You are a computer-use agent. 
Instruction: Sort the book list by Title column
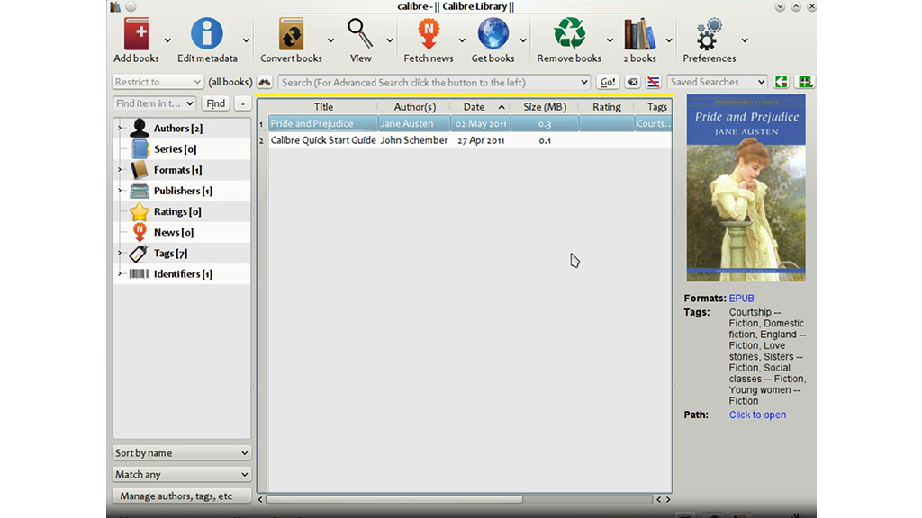[x=323, y=107]
